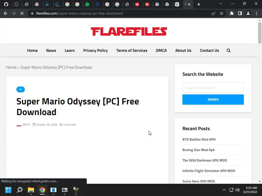Open the blue window app on taskbar

(x=53, y=190)
